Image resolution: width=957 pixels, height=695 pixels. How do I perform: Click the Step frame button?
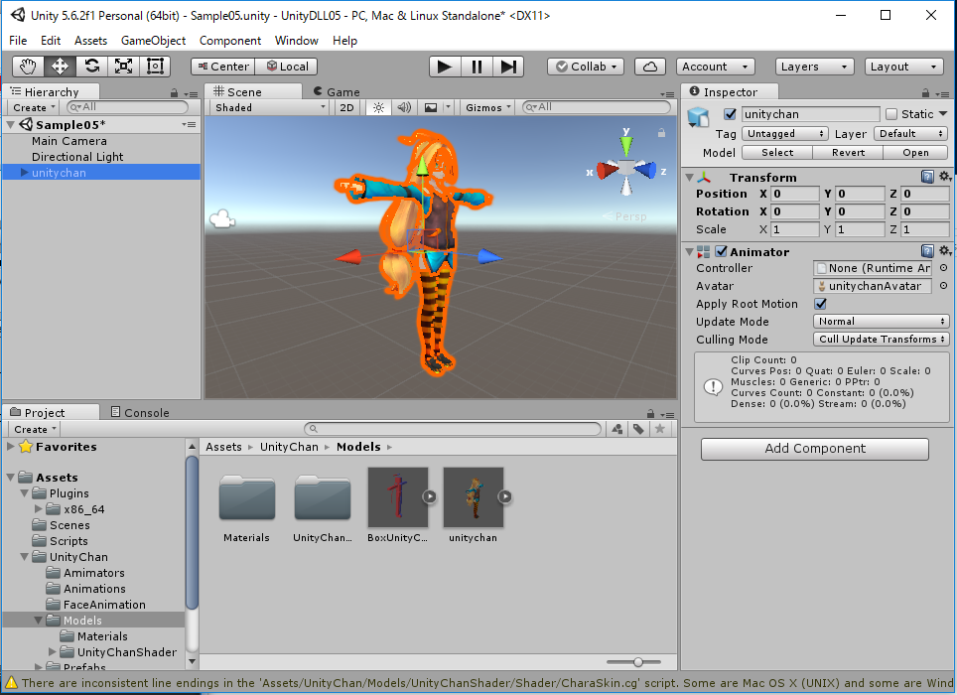click(x=508, y=67)
